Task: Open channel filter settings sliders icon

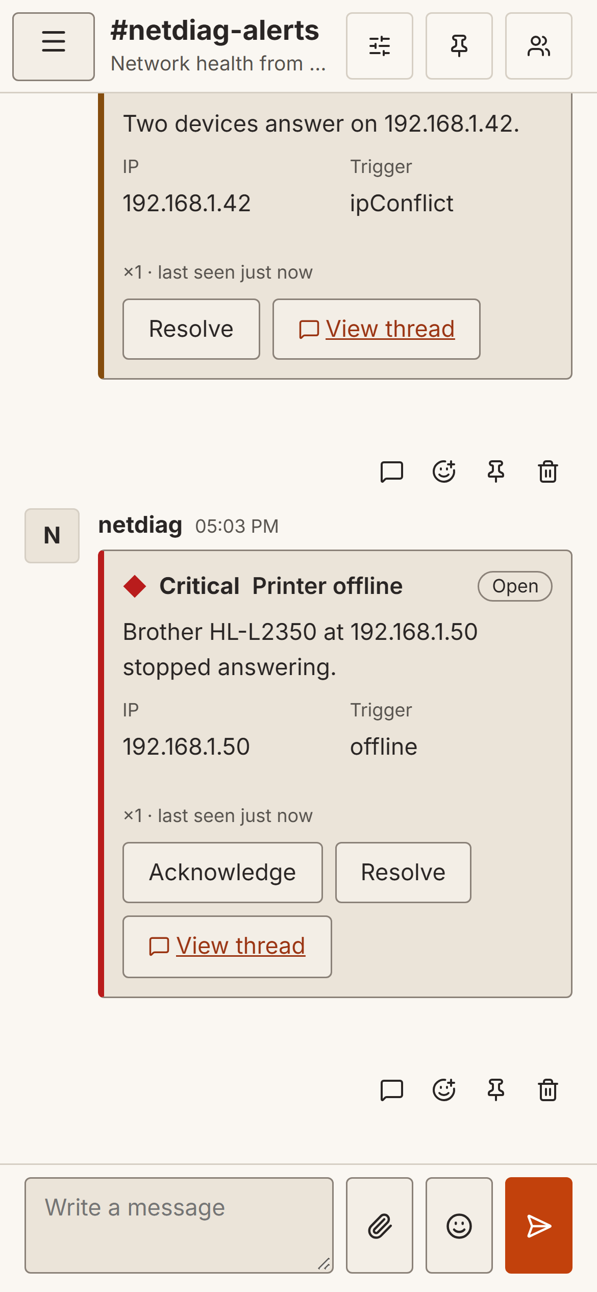Action: (x=380, y=46)
